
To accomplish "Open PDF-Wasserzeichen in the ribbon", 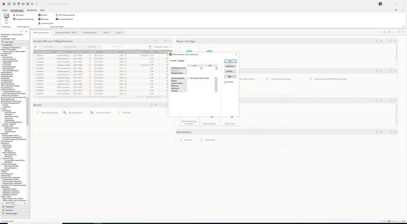I will point(65,15).
